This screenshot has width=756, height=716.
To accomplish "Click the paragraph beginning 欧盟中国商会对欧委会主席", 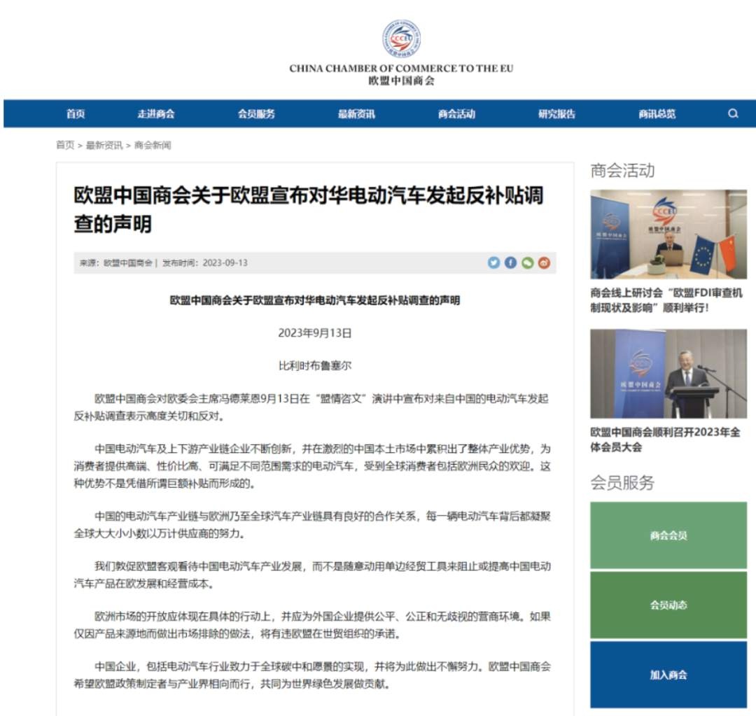I will 312,407.
